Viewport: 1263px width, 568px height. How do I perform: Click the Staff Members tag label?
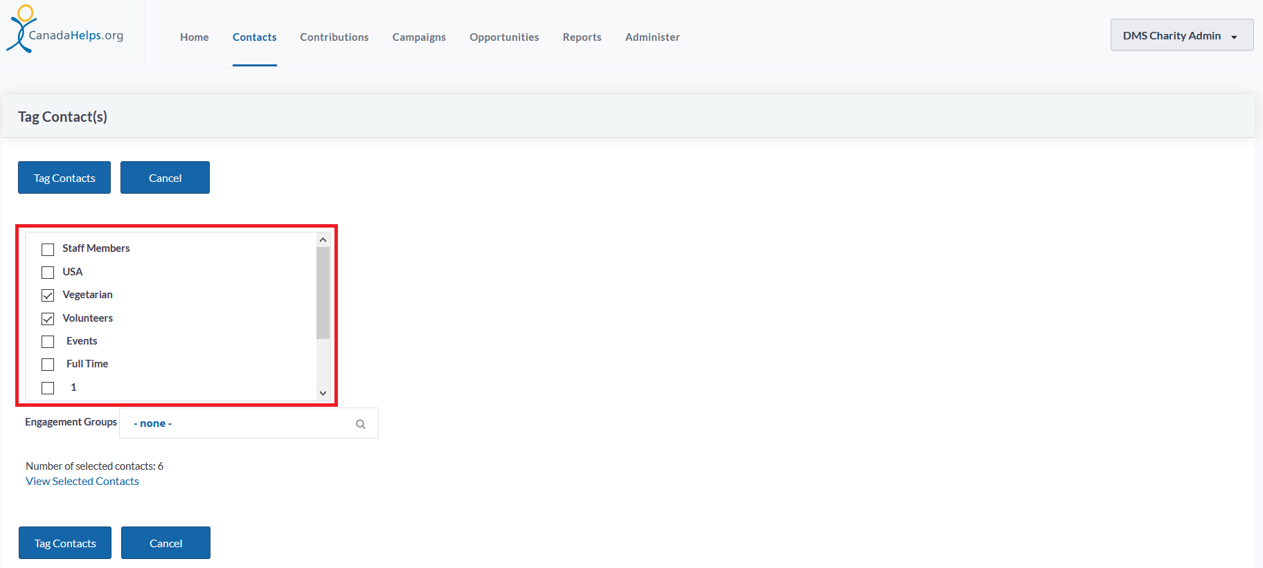[x=96, y=248]
